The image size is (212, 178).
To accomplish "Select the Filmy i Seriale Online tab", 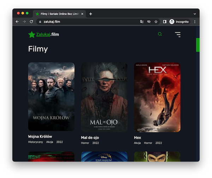I will click(59, 14).
